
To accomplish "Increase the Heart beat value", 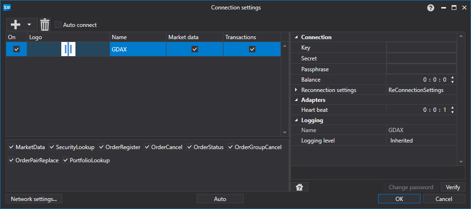I will tap(452, 108).
